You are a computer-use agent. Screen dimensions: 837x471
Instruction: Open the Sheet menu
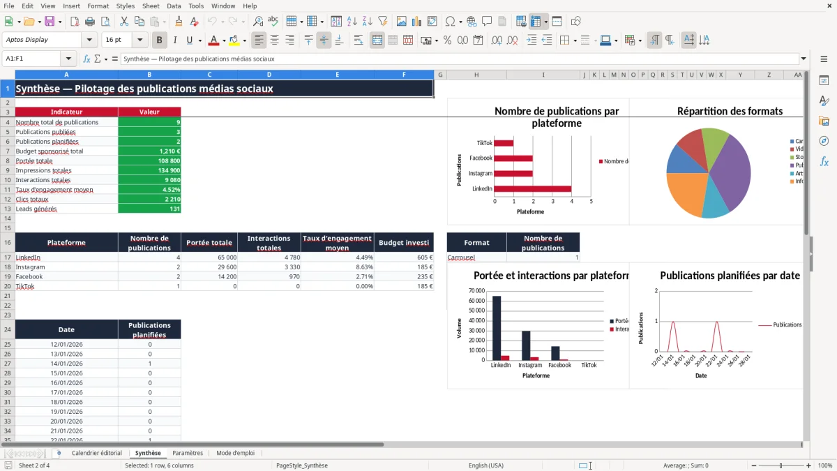pyautogui.click(x=151, y=6)
